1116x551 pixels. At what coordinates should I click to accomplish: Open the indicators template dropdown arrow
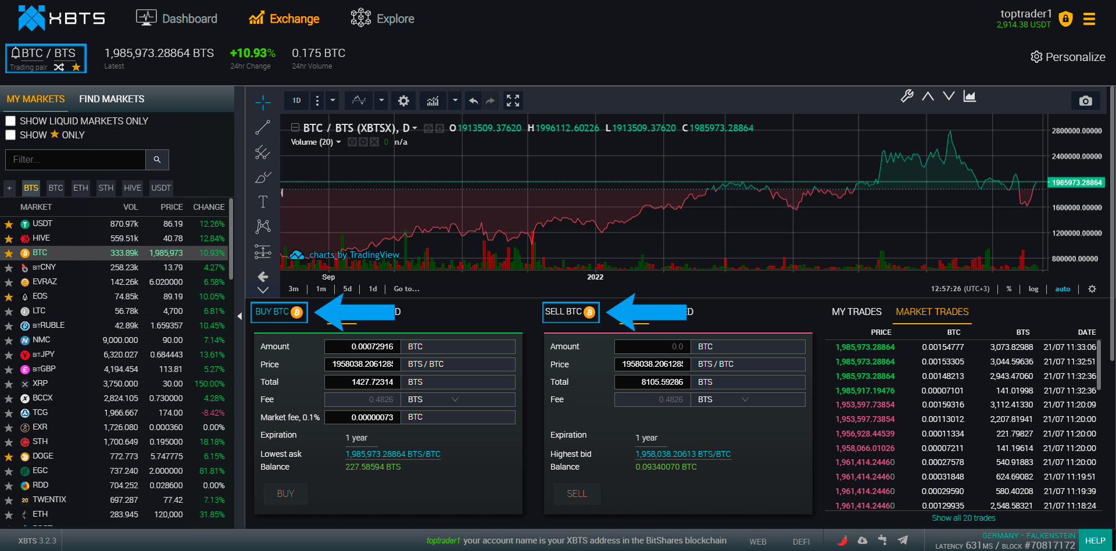[x=455, y=101]
